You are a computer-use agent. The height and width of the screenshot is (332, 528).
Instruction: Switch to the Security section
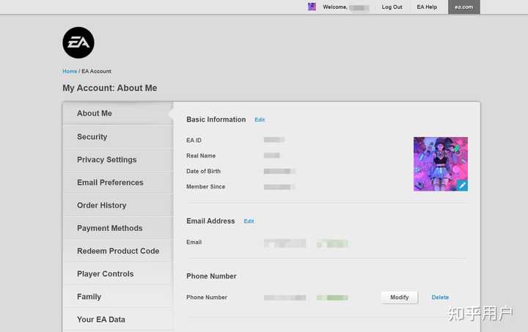tap(117, 137)
